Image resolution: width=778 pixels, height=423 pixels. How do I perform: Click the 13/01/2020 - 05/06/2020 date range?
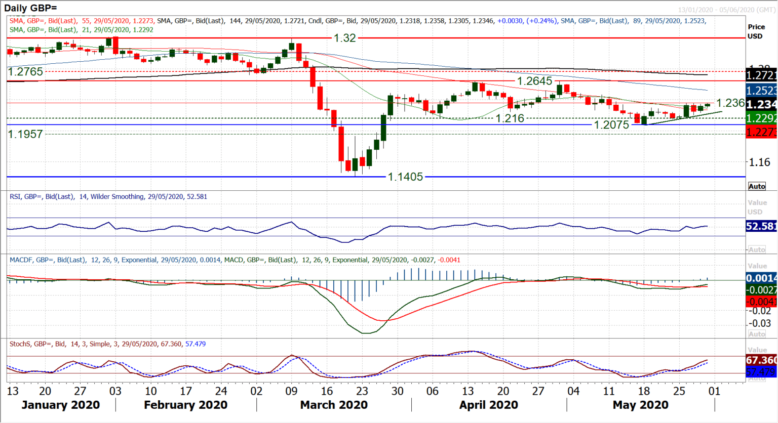pyautogui.click(x=724, y=8)
